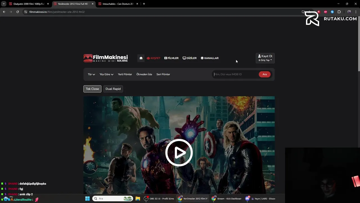Close the Yenilmezler 2012 tab
Image resolution: width=360 pixels, height=203 pixels.
tap(93, 4)
